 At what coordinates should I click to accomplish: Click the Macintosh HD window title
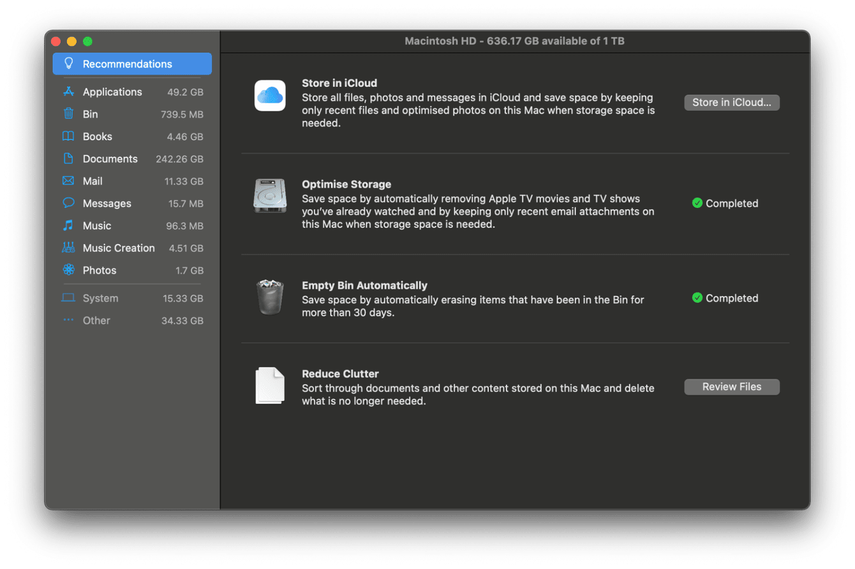(x=514, y=41)
